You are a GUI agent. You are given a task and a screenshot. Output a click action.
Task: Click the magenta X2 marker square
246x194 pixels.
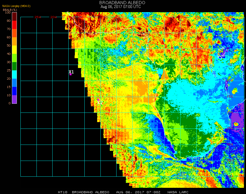[x=98, y=100]
